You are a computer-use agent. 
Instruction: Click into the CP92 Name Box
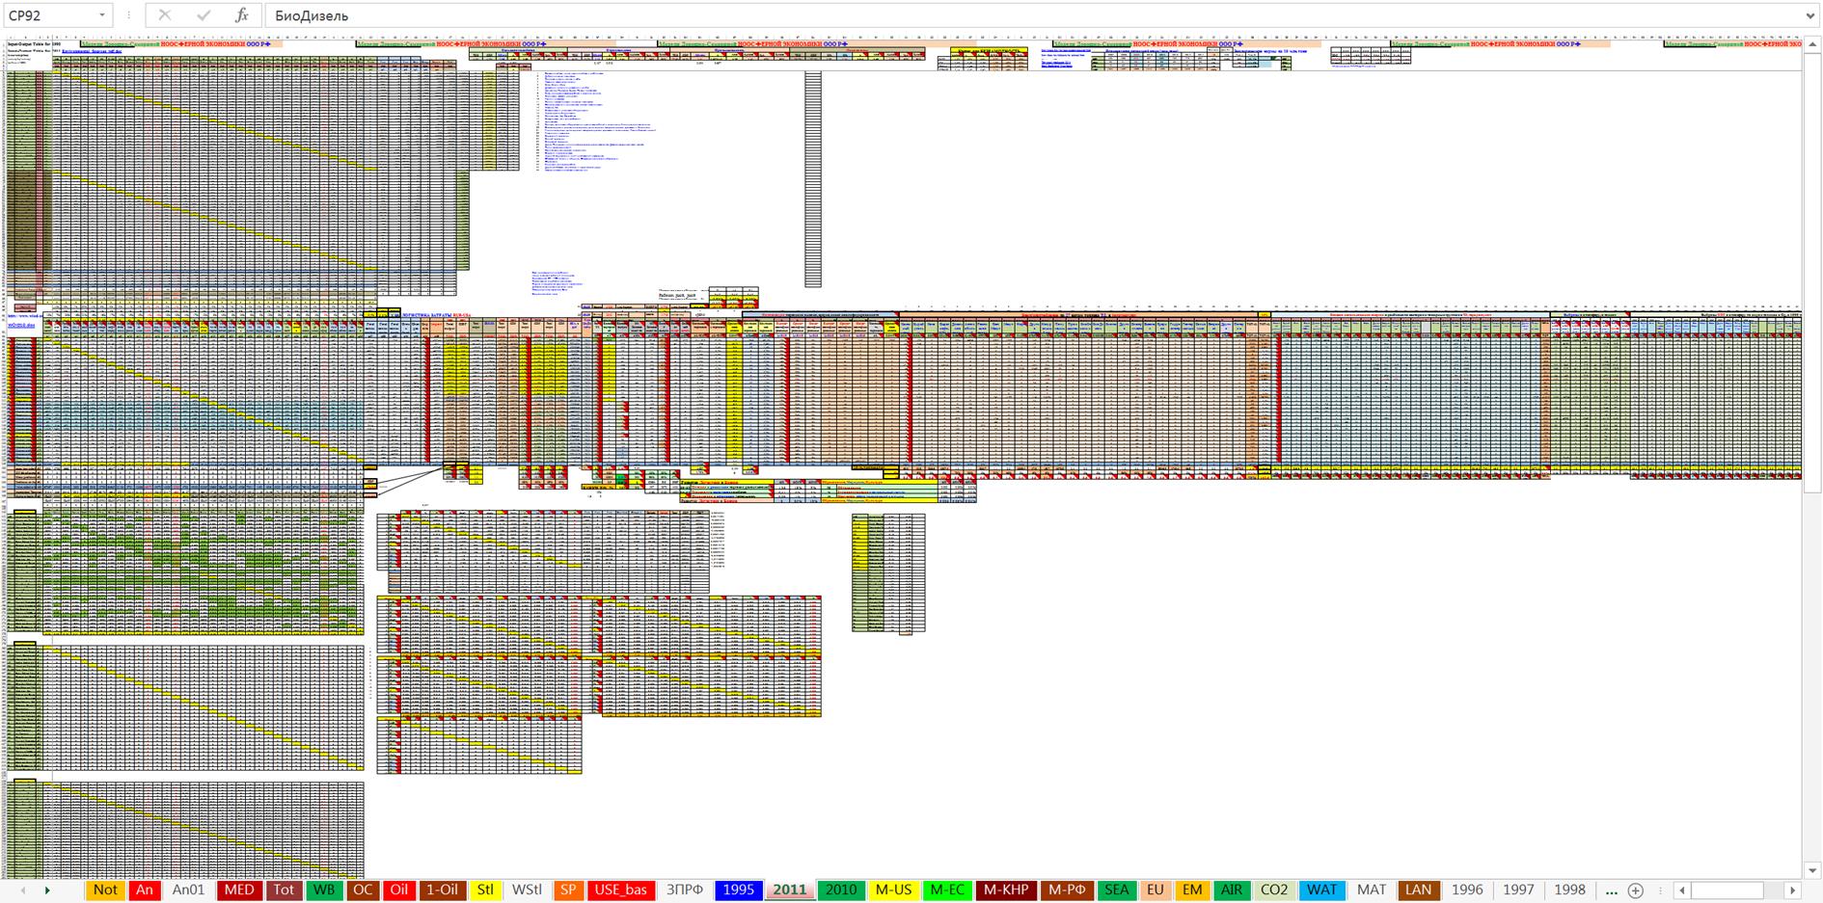[48, 15]
